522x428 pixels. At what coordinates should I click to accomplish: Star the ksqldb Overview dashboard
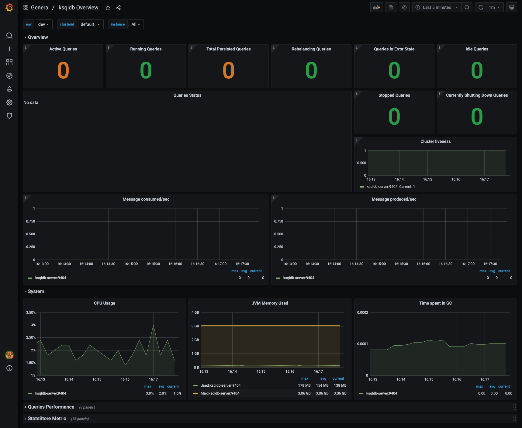point(108,8)
